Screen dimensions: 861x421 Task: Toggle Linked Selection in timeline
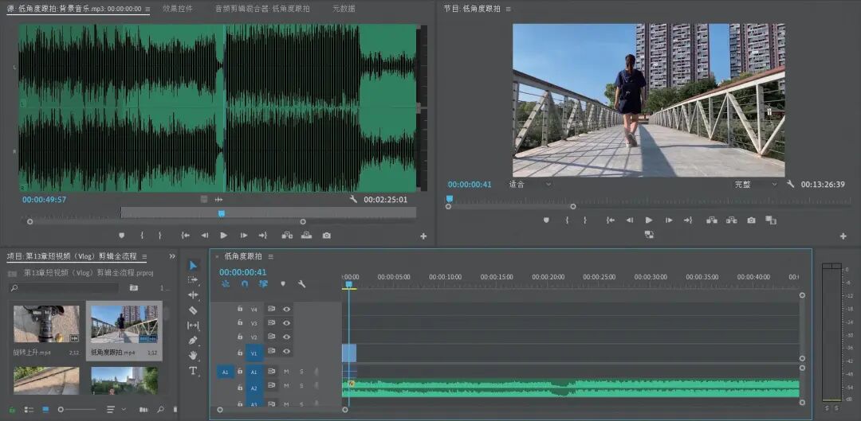pos(264,284)
